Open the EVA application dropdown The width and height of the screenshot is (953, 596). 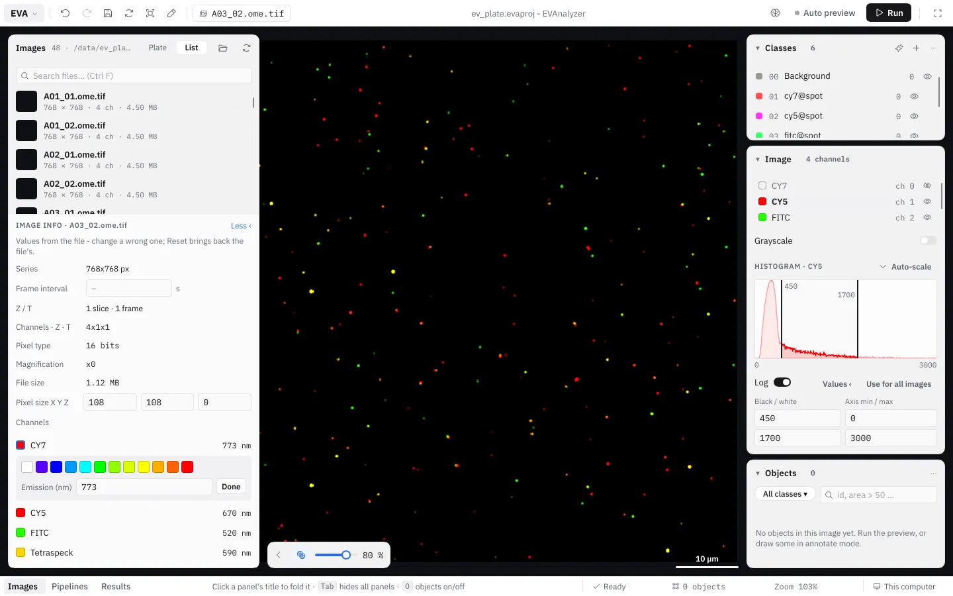click(x=24, y=13)
